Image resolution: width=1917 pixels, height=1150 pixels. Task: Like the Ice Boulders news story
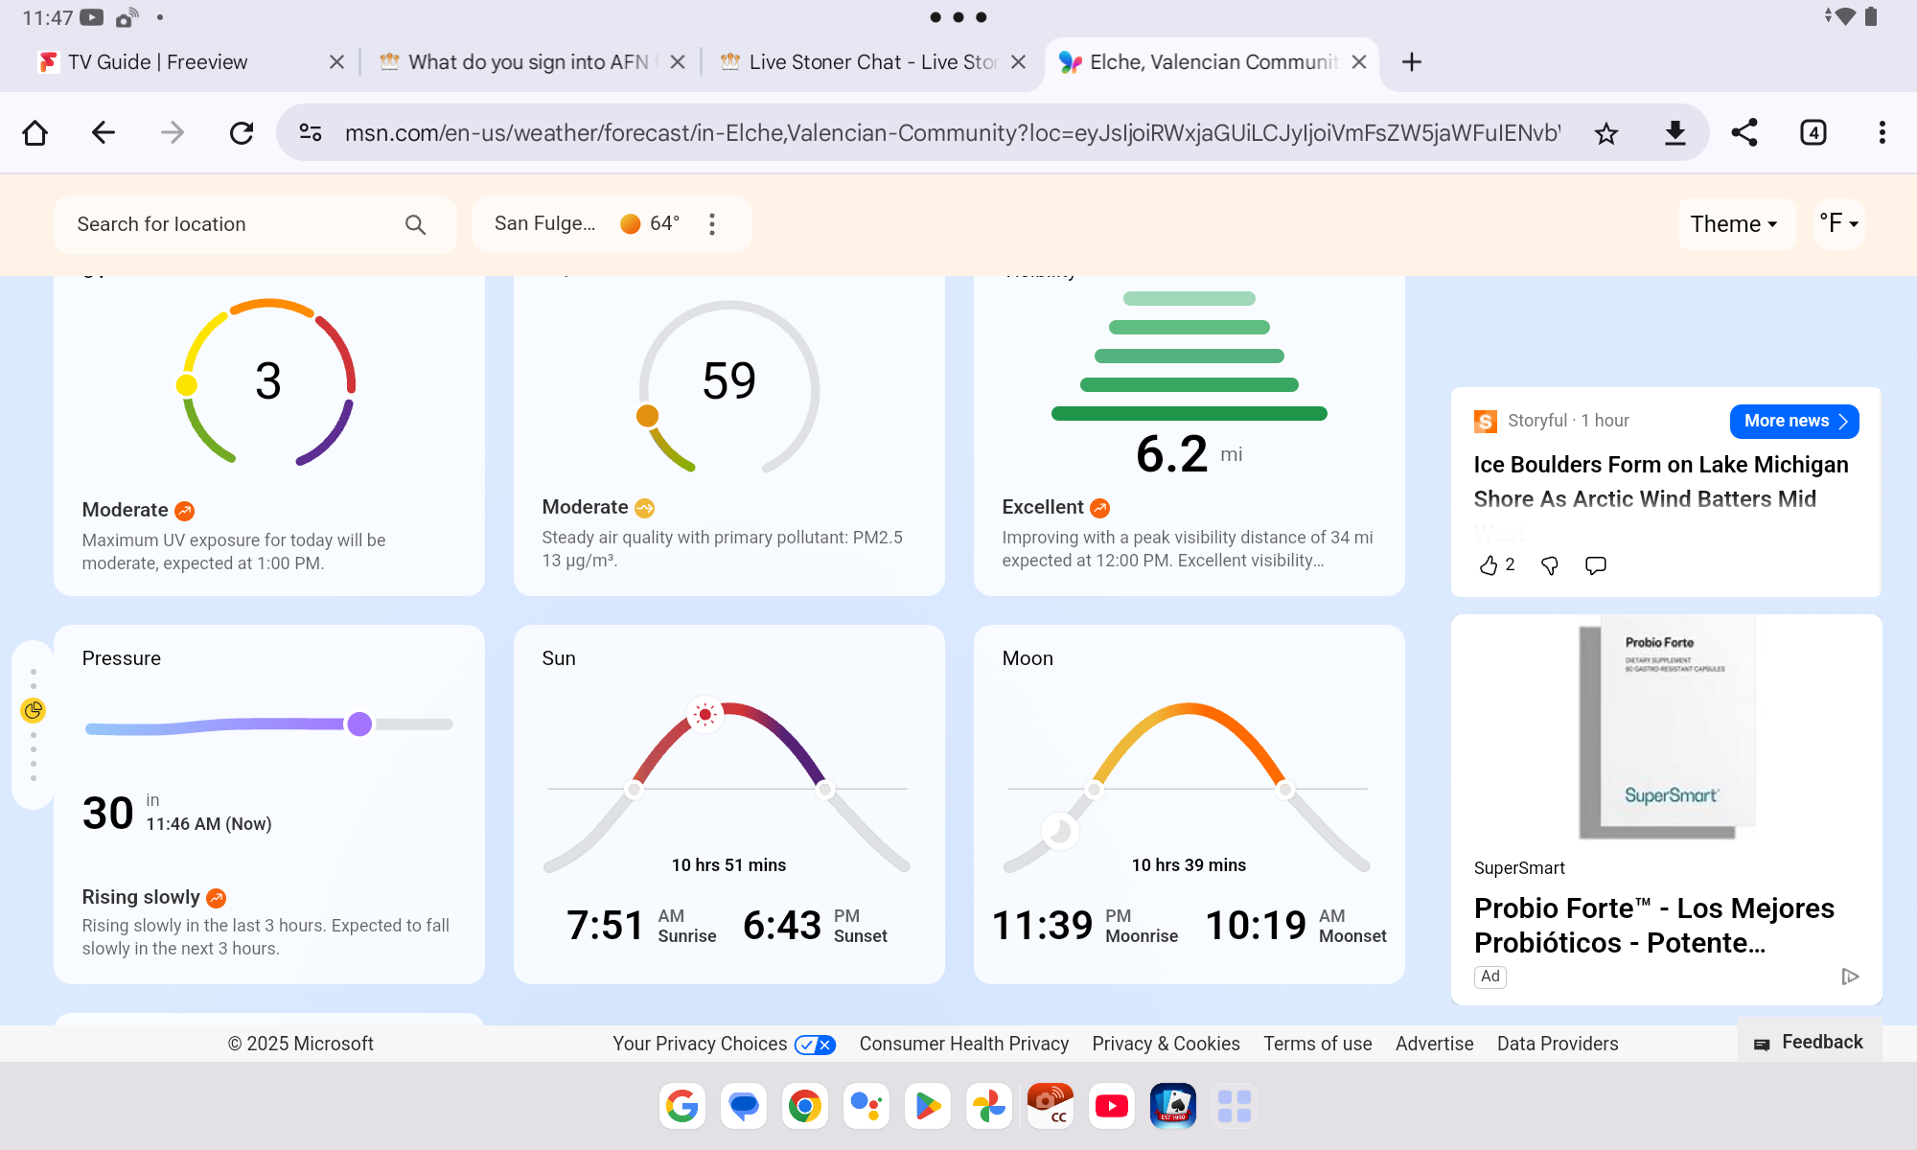1489,565
